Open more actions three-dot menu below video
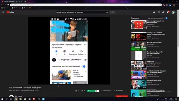The width and height of the screenshot is (179, 101). (127, 91)
